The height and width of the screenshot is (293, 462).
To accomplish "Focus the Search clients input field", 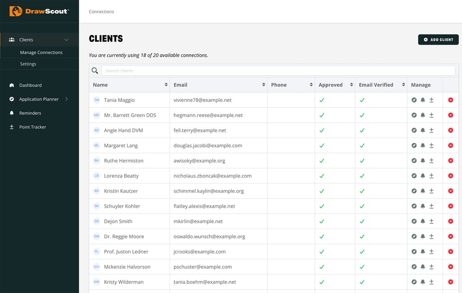I will click(x=278, y=71).
